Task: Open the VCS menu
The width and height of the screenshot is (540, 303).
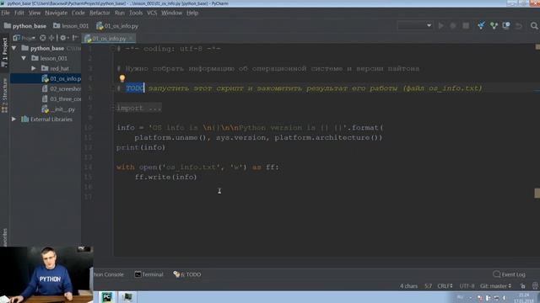Action: [x=152, y=13]
